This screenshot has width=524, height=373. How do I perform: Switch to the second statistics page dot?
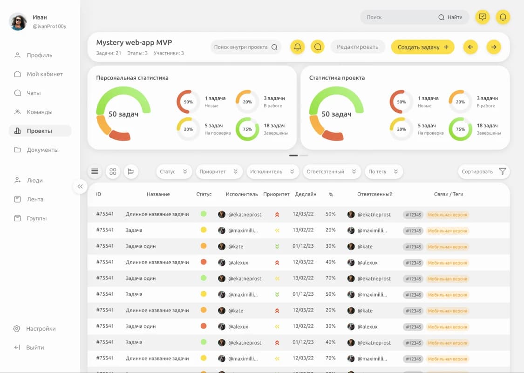304,155
